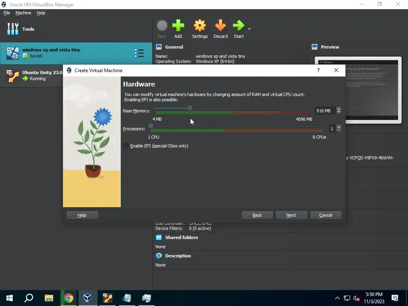Image resolution: width=408 pixels, height=306 pixels.
Task: Click the 8 CPUs maximum label
Action: click(x=319, y=137)
